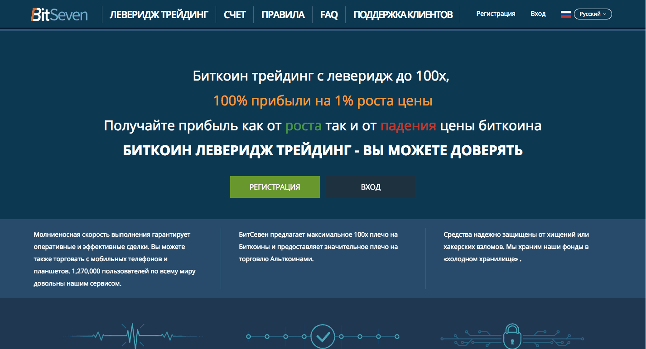Image resolution: width=646 pixels, height=349 pixels.
Task: Open the FAQ page
Action: tap(328, 14)
